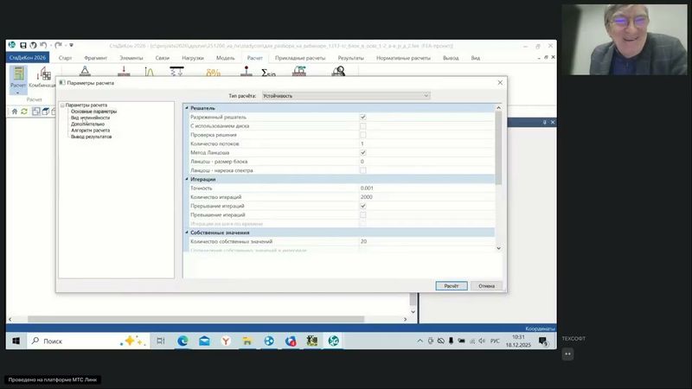Click the Undo arrow in title bar
Viewport: 692px width, 389px height.
45,44
